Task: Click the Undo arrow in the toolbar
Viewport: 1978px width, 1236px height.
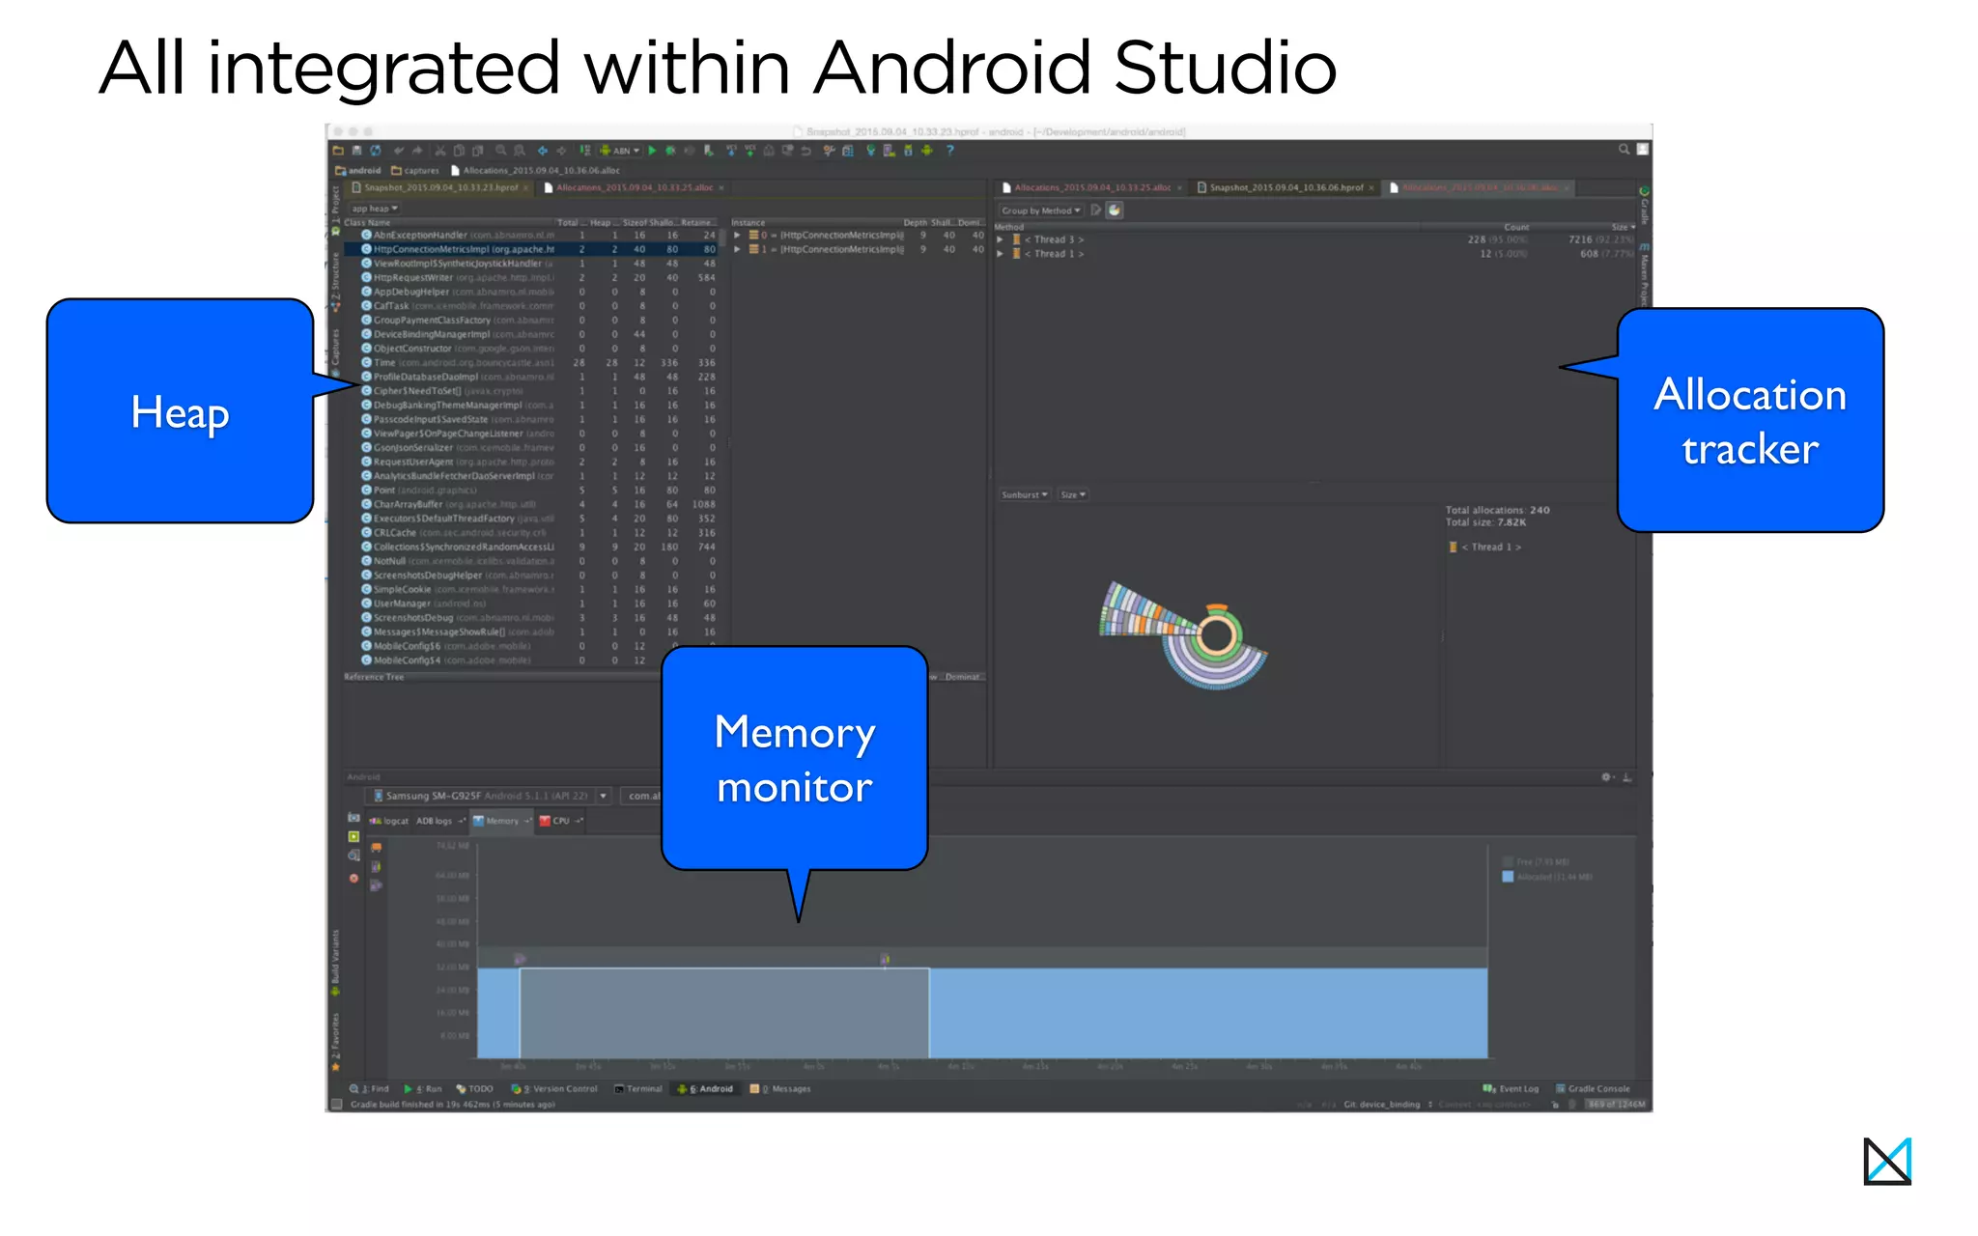Action: [x=399, y=151]
